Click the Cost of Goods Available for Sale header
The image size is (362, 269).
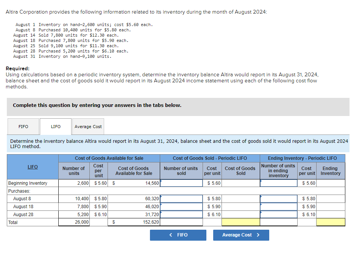109,158
